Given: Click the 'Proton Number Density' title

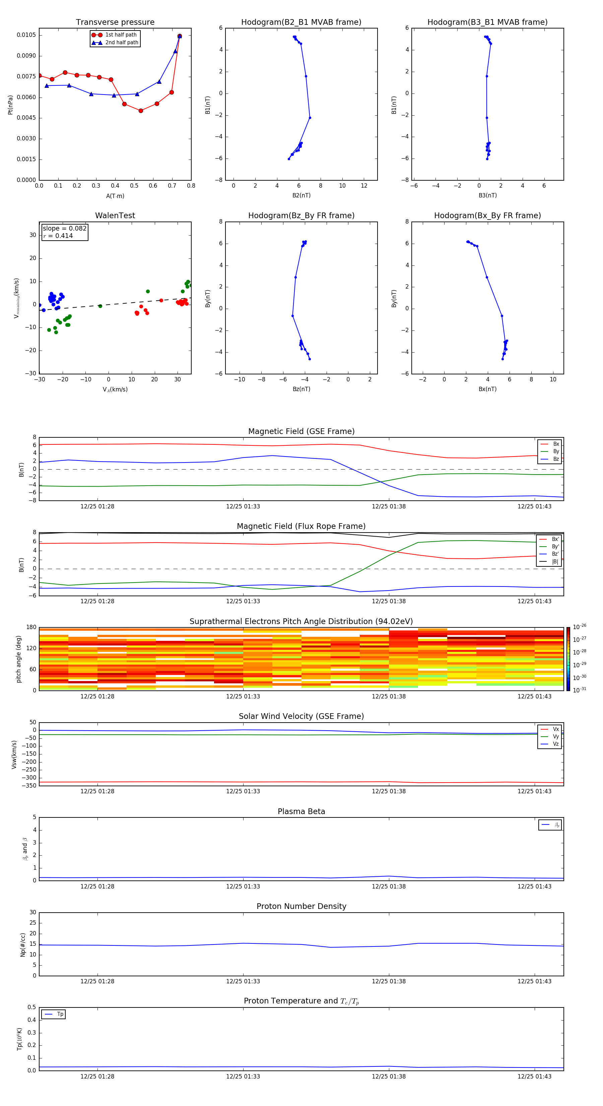Looking at the screenshot, I should [x=301, y=906].
